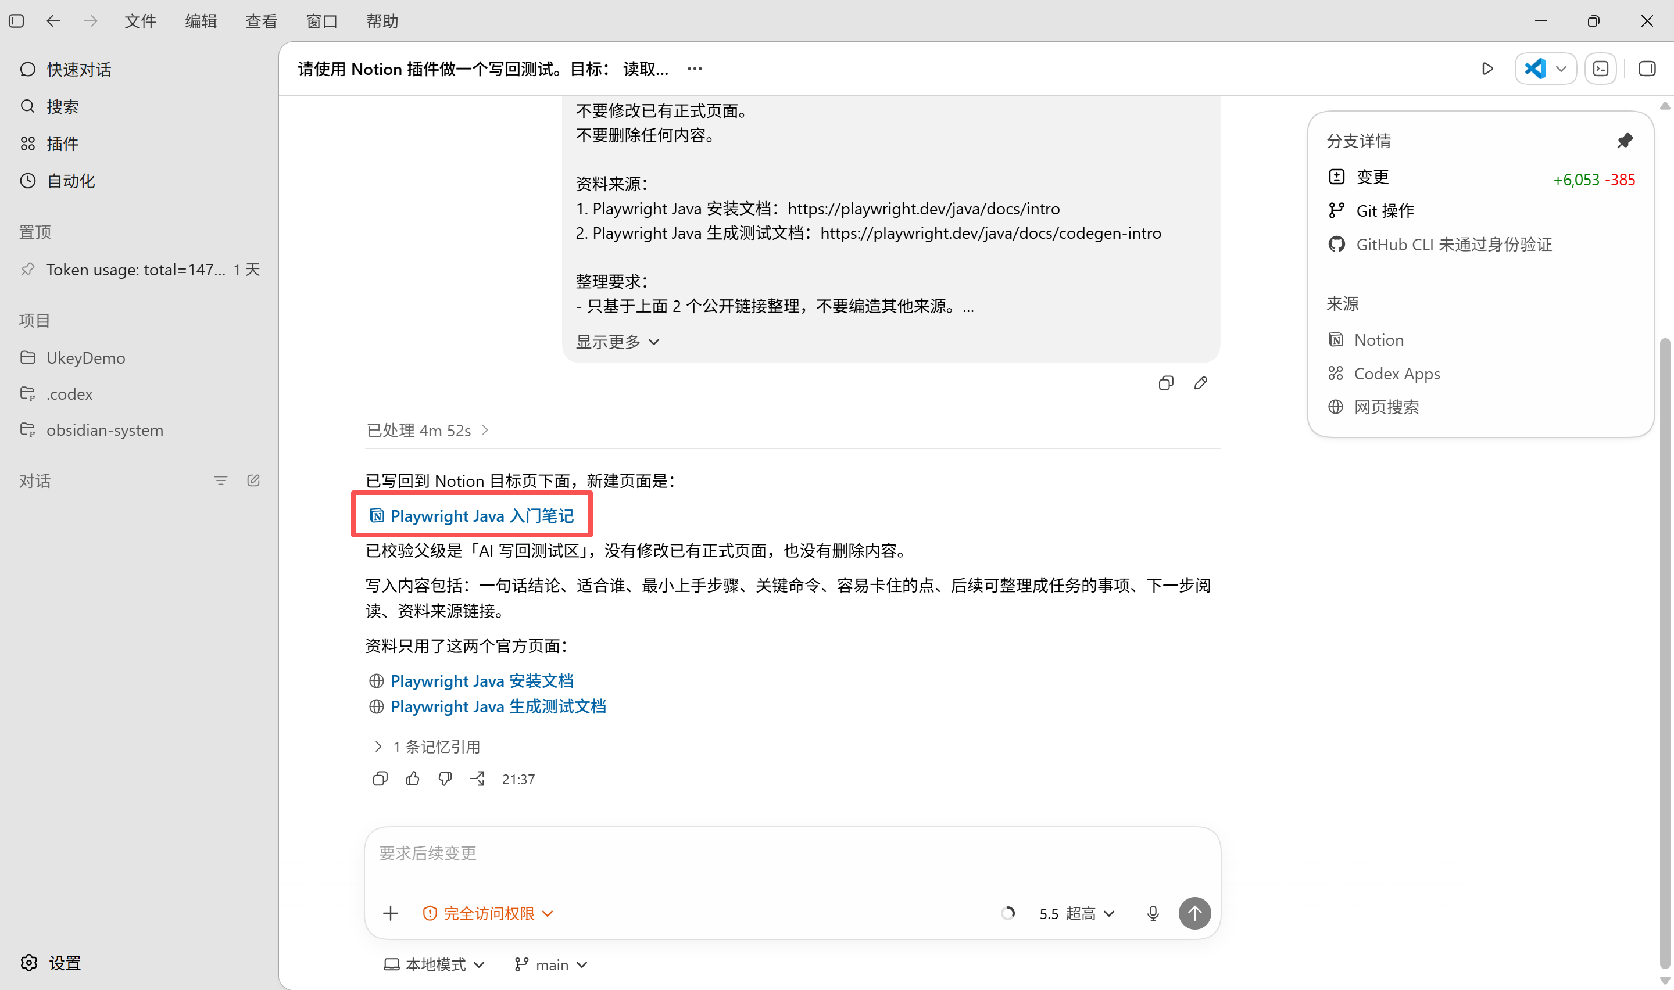Copy the user message

point(1166,383)
